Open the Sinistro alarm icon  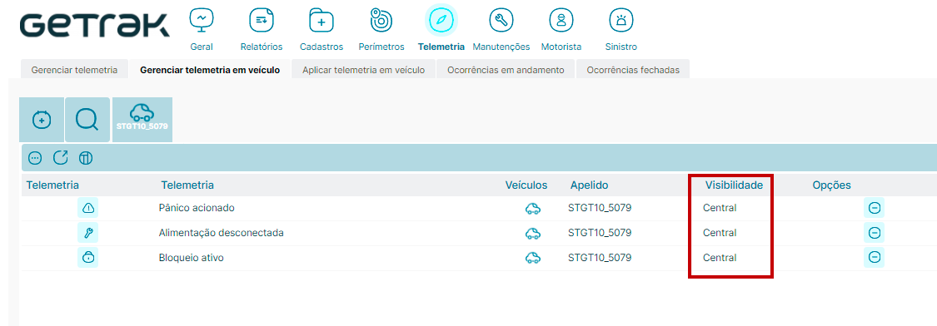coord(621,20)
